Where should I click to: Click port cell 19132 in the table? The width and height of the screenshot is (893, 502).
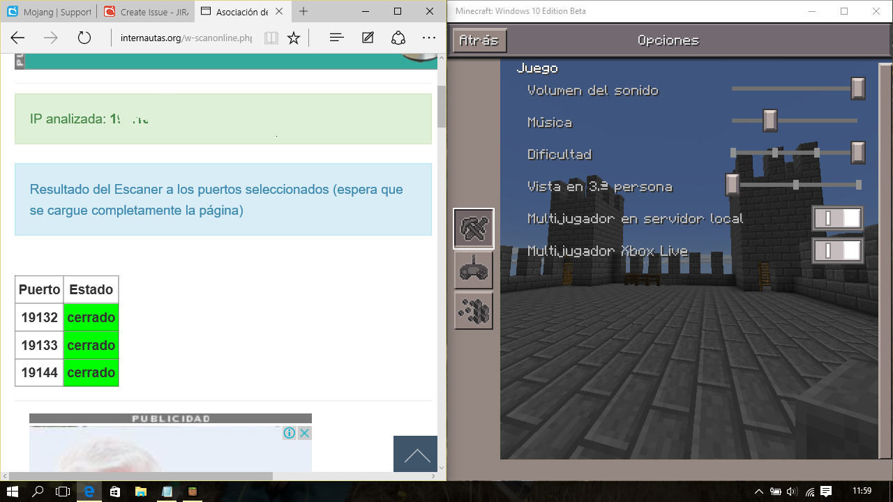pos(39,318)
